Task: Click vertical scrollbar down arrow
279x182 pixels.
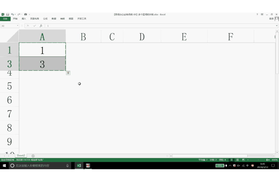Action: [x=277, y=152]
